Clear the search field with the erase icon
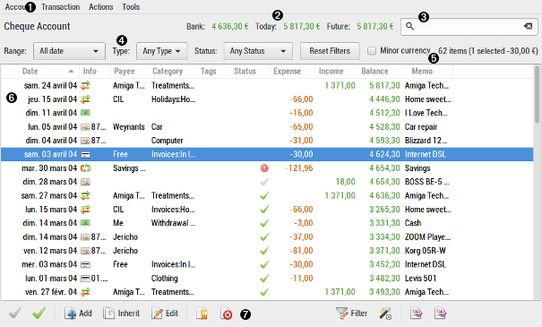The width and height of the screenshot is (542, 327). pyautogui.click(x=528, y=26)
